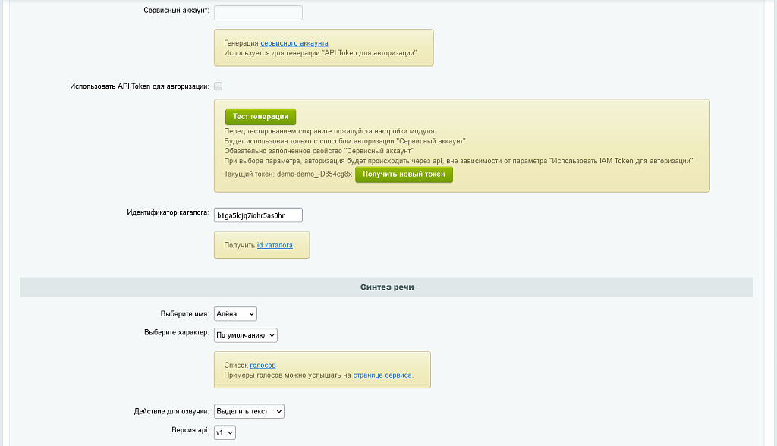Viewport: 777px width, 446px height.
Task: Click the token generation test button again
Action: tap(260, 117)
